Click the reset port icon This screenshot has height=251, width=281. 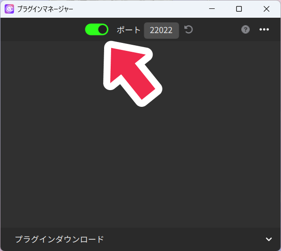189,30
